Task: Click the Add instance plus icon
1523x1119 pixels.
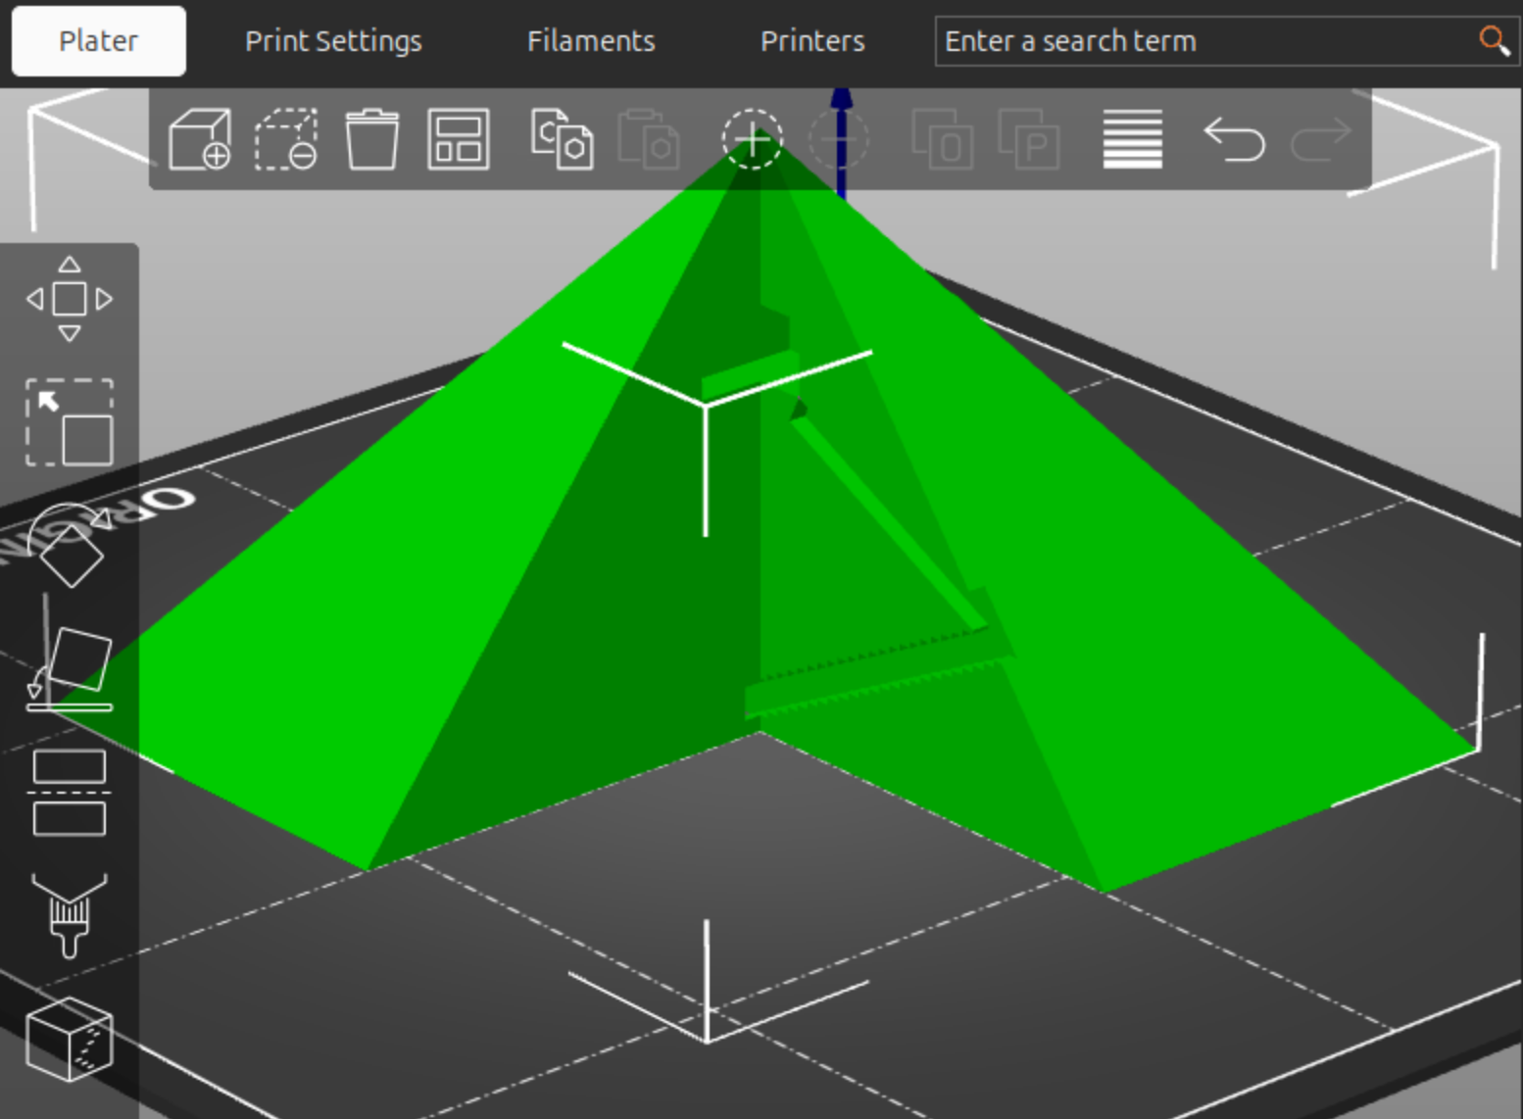Action: click(x=752, y=138)
